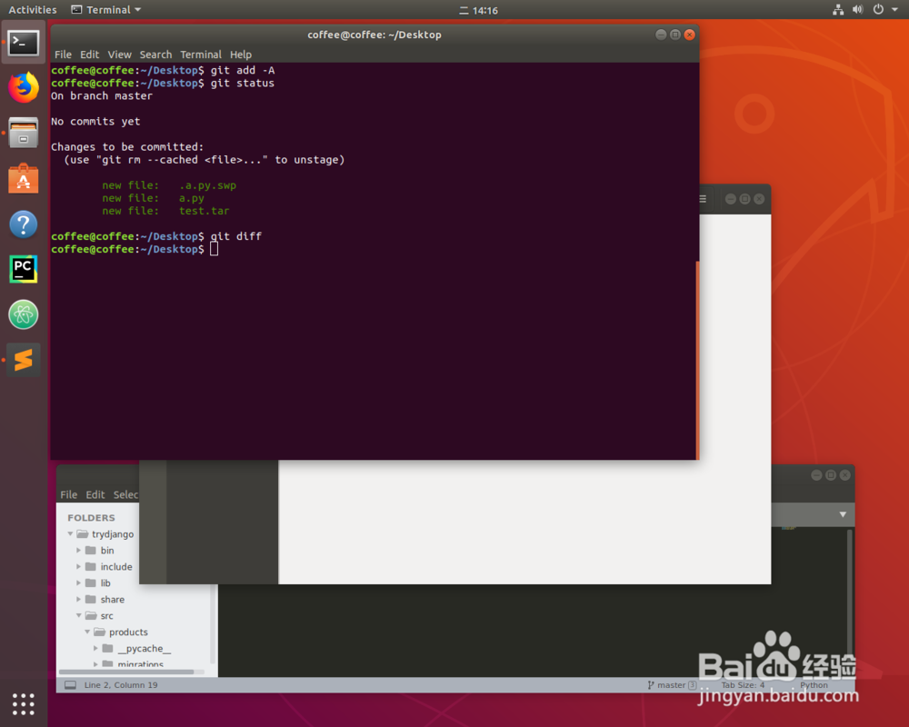Minimize the white background window
909x727 pixels.
[731, 199]
